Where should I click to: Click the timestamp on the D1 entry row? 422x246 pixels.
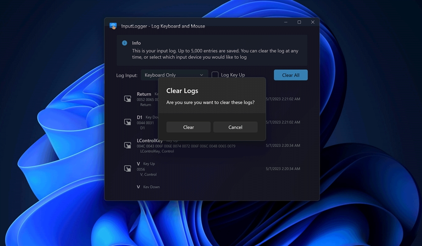point(283,122)
